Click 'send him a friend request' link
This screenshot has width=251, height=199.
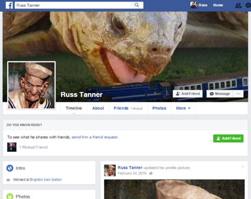pyautogui.click(x=95, y=137)
